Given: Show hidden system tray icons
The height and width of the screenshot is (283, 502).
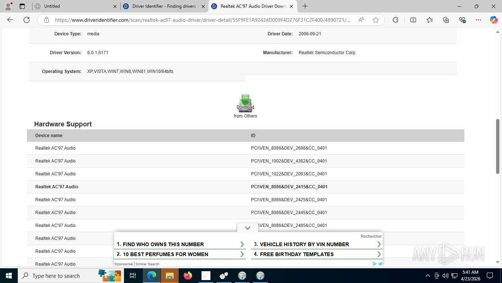Looking at the screenshot, I should point(428,276).
